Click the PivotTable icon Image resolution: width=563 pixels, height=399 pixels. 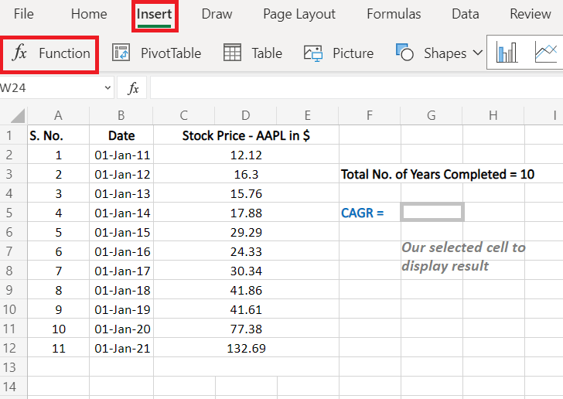pyautogui.click(x=121, y=53)
